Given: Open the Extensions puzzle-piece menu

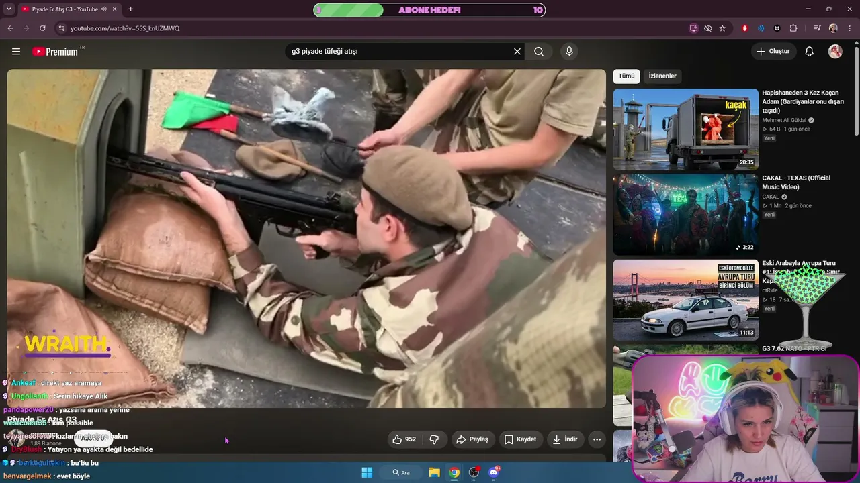Looking at the screenshot, I should pyautogui.click(x=793, y=28).
